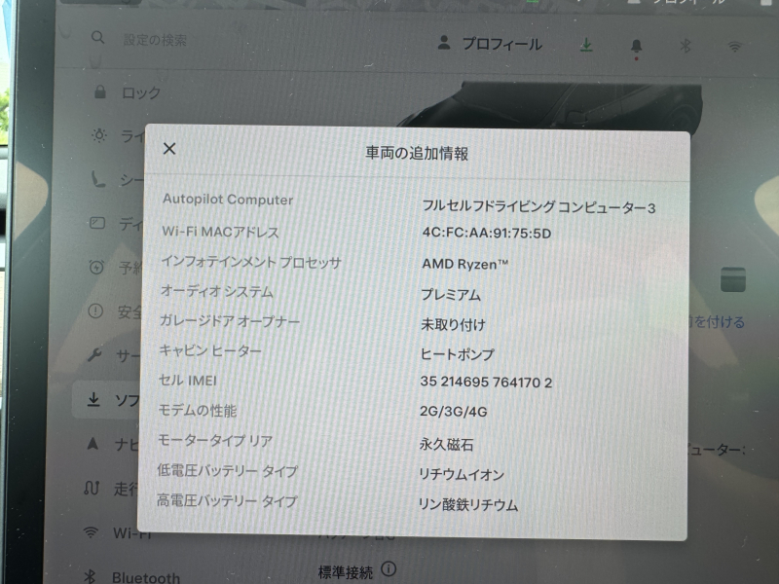
Task: Click the MAC address 4C:FC:AA:91:75:5D
Action: coord(487,234)
